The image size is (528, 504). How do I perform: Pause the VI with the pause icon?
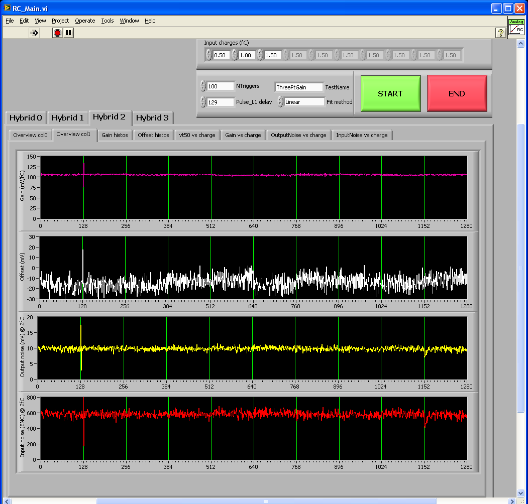coord(69,33)
